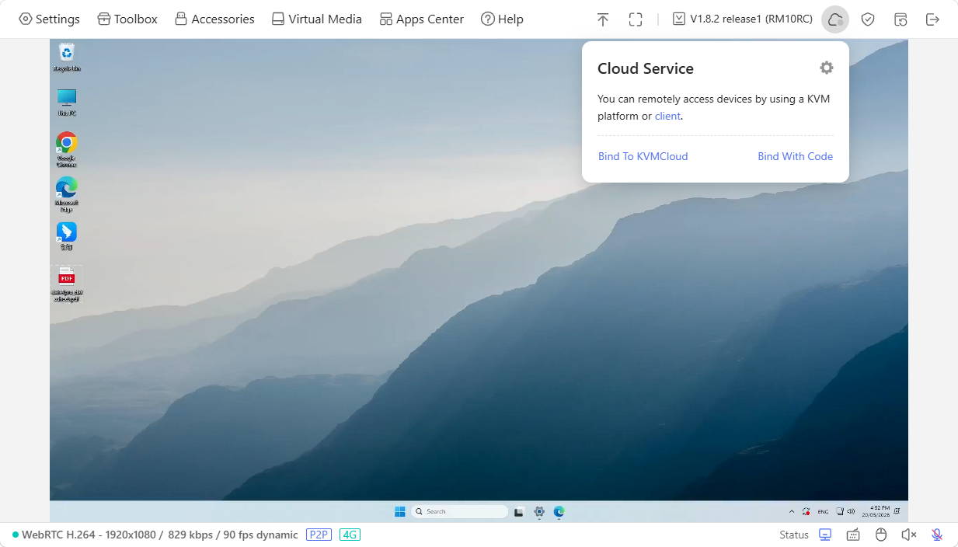Open the virtual keyboard status icon
Viewport: 958px width, 547px height.
coord(853,535)
